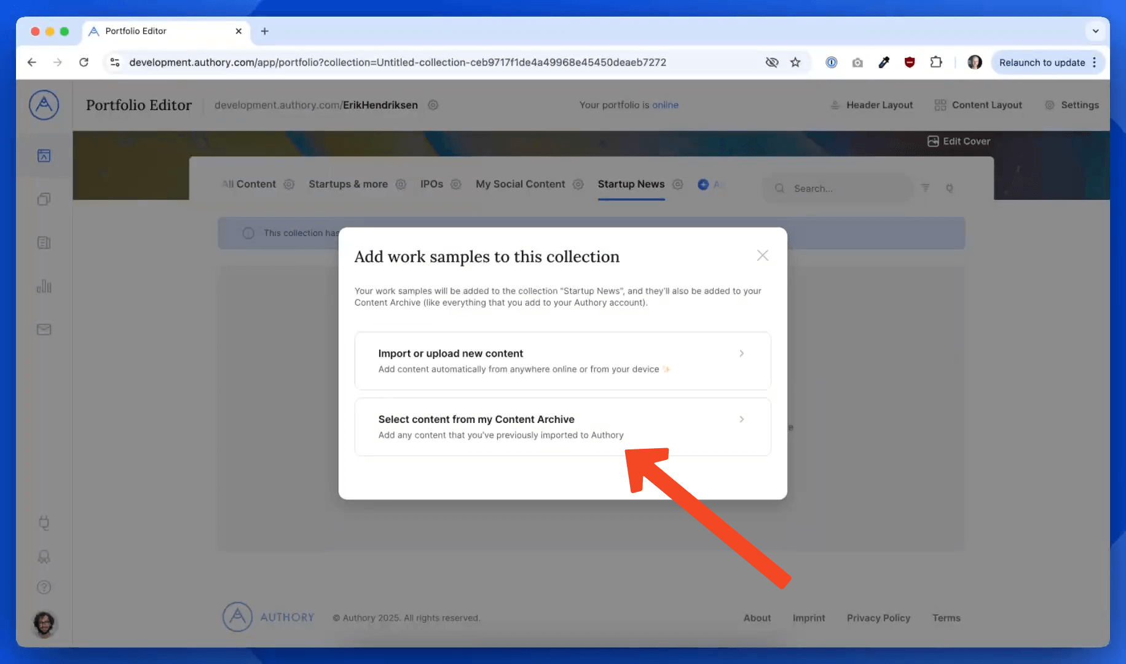Bookmark page with the star icon
This screenshot has width=1126, height=664.
click(x=795, y=62)
